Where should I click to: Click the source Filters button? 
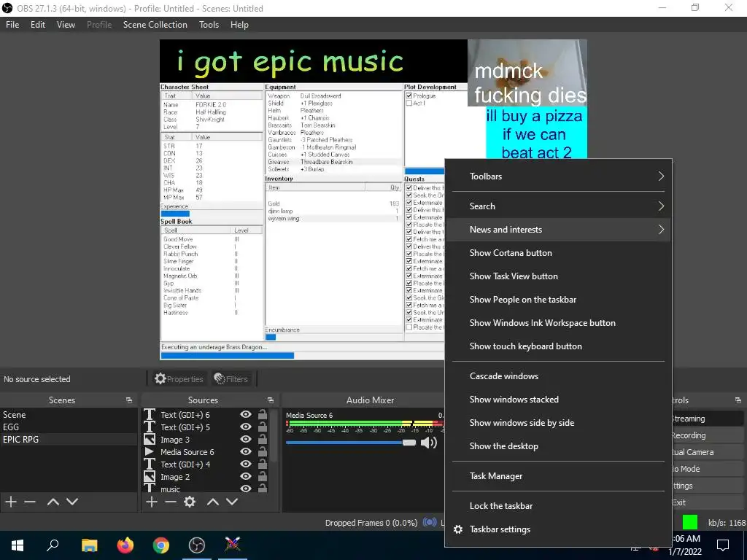pos(231,379)
